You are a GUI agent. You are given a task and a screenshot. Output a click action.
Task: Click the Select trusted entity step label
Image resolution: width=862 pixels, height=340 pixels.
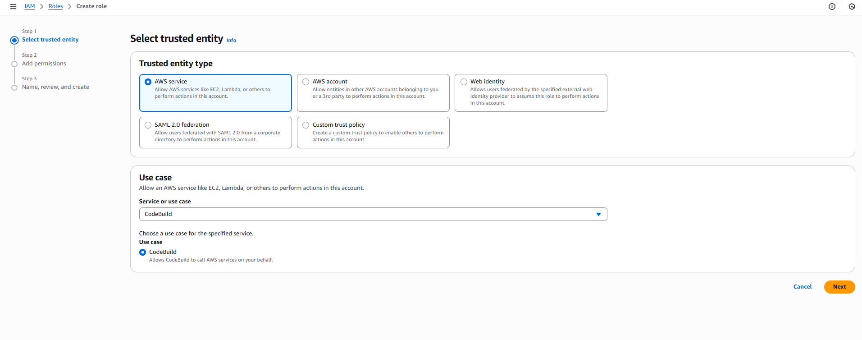point(50,40)
